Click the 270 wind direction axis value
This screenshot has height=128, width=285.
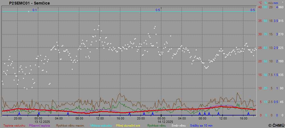pyautogui.click(x=281, y=34)
